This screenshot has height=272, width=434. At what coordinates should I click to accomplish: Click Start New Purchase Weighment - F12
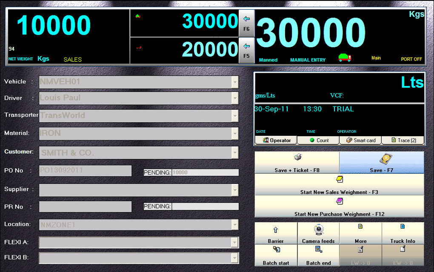[x=340, y=206]
